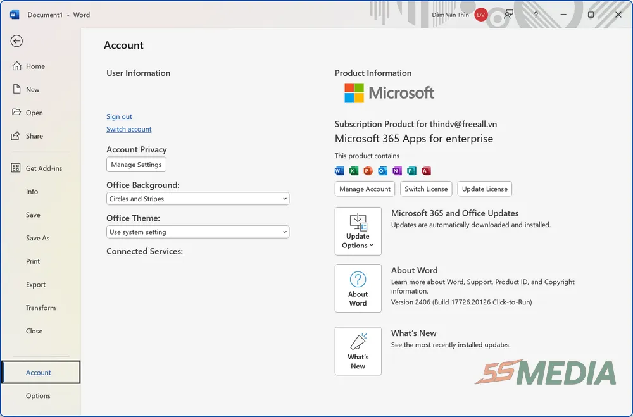Click the Manage Settings button under Account Privacy
Viewport: 633px width, 417px height.
136,164
